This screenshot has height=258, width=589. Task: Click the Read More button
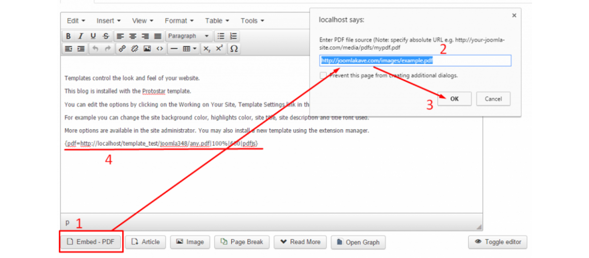click(300, 242)
